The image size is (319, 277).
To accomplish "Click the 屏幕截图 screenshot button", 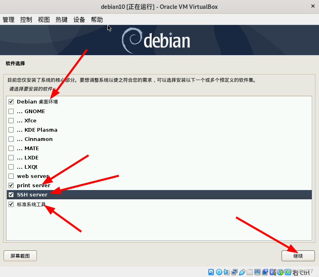I will tap(20, 256).
